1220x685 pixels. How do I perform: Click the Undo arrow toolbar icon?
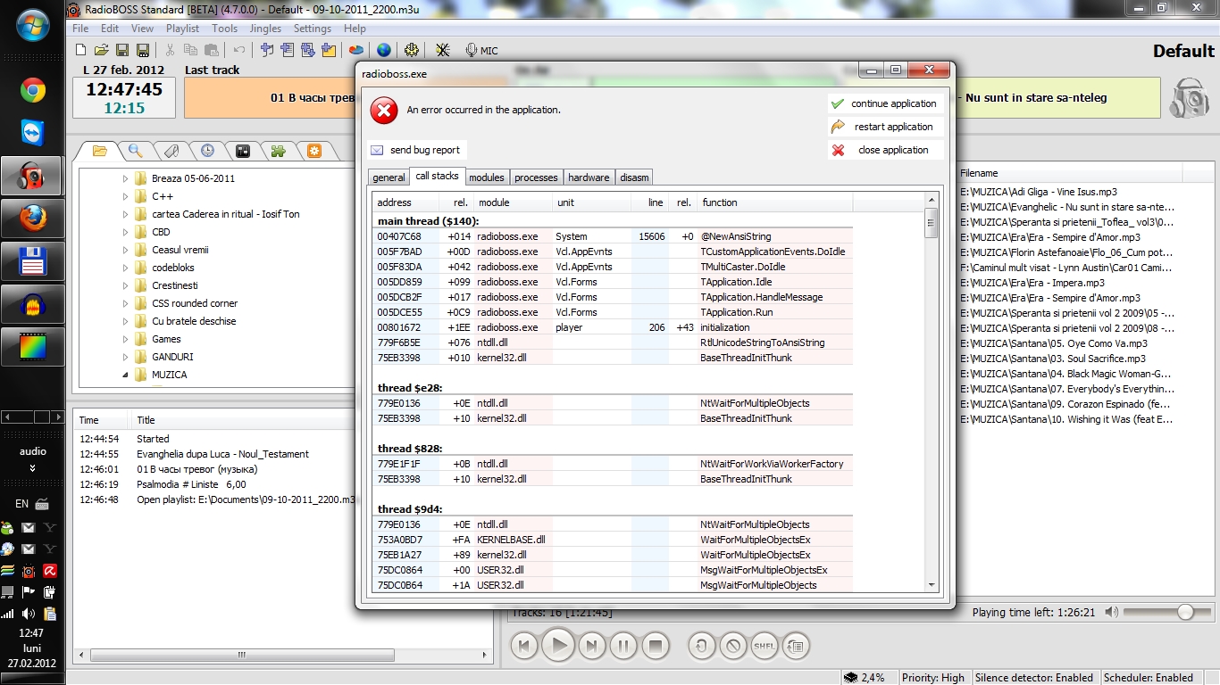(238, 50)
